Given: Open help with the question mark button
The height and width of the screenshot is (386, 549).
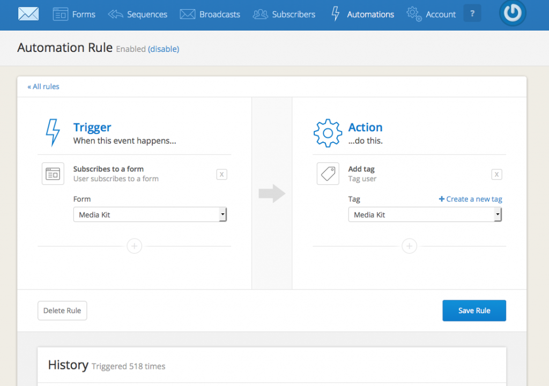Looking at the screenshot, I should (x=472, y=13).
